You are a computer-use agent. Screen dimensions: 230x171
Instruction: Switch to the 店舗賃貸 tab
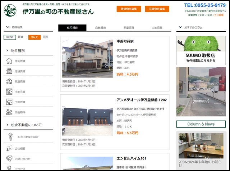pos(101,28)
